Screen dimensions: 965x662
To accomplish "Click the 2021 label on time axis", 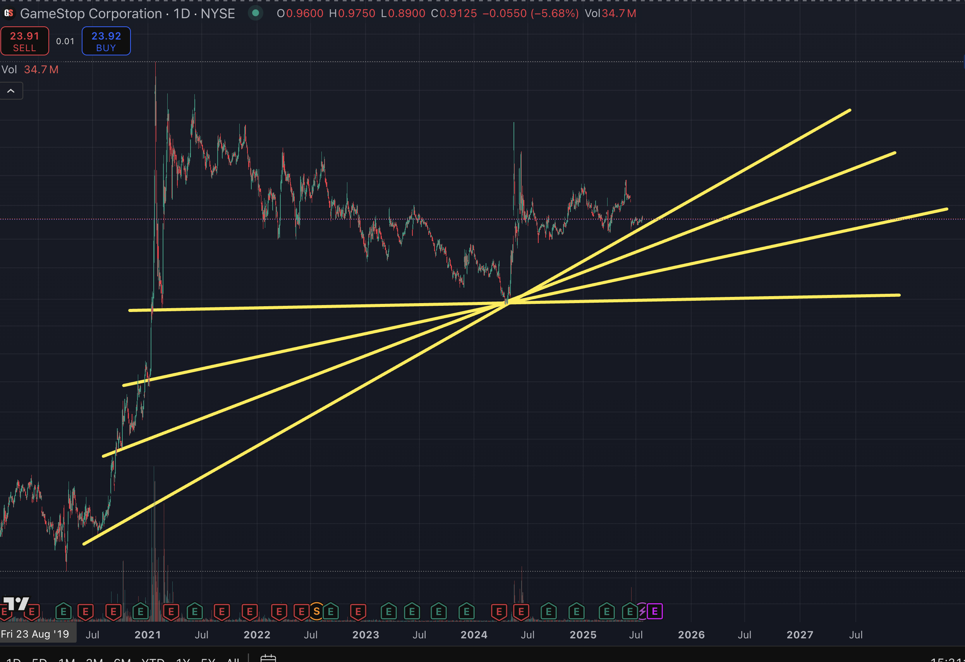I will coord(148,634).
